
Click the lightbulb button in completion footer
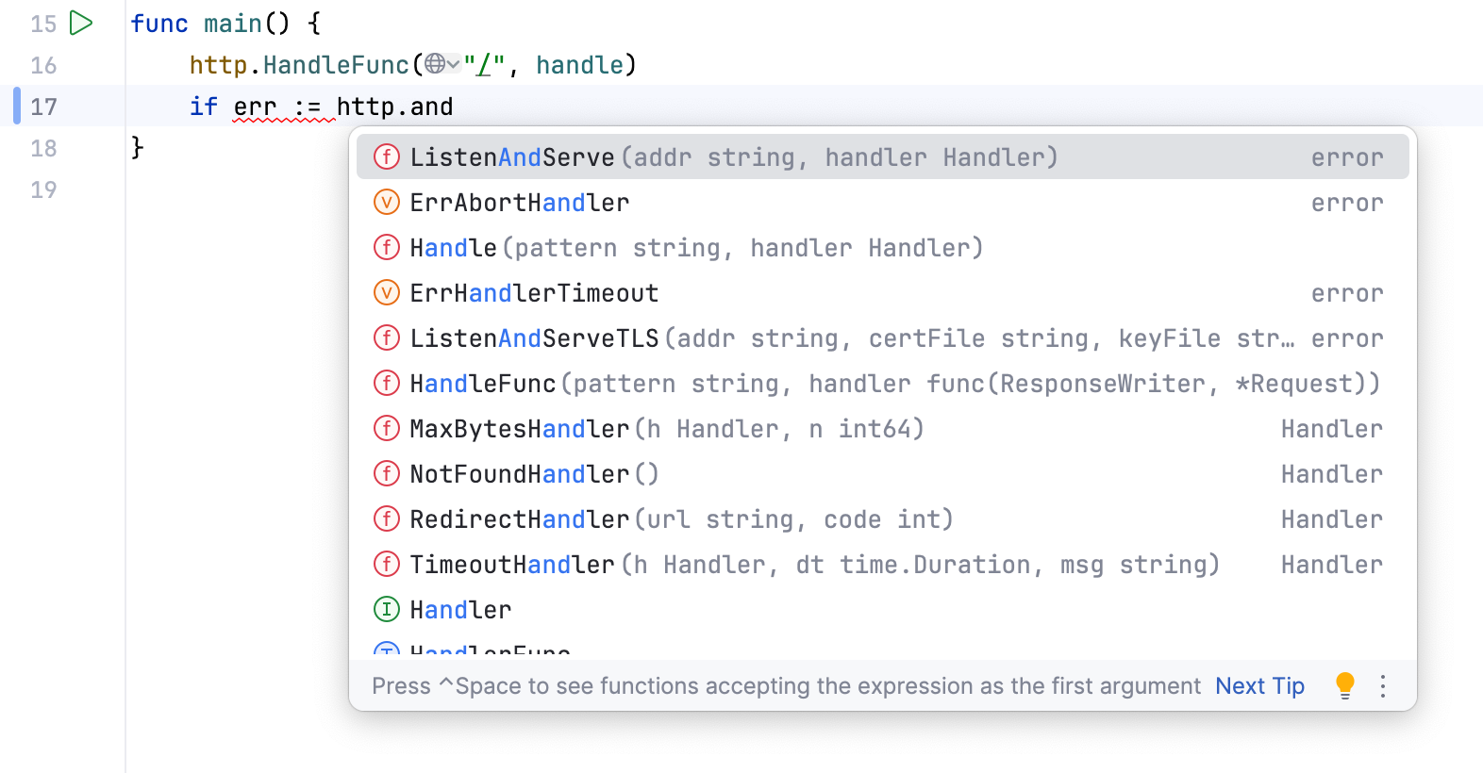tap(1343, 686)
